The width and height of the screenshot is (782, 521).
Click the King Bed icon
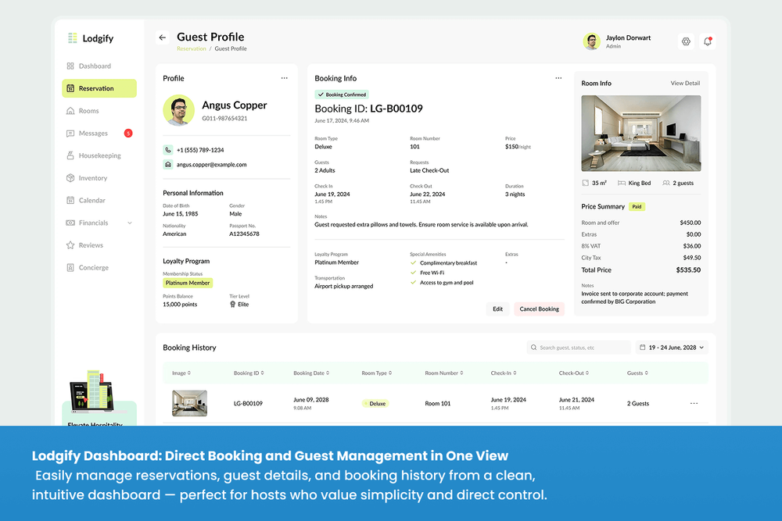622,183
